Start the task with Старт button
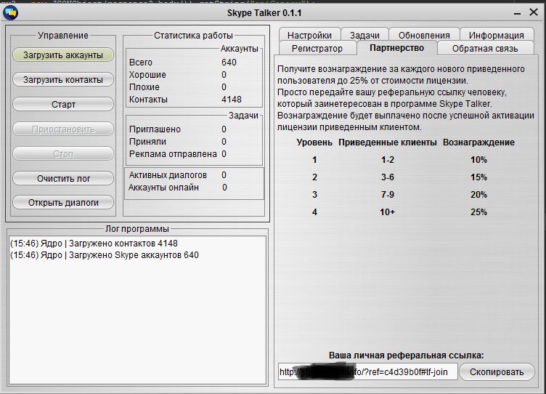The width and height of the screenshot is (546, 394). click(x=63, y=104)
